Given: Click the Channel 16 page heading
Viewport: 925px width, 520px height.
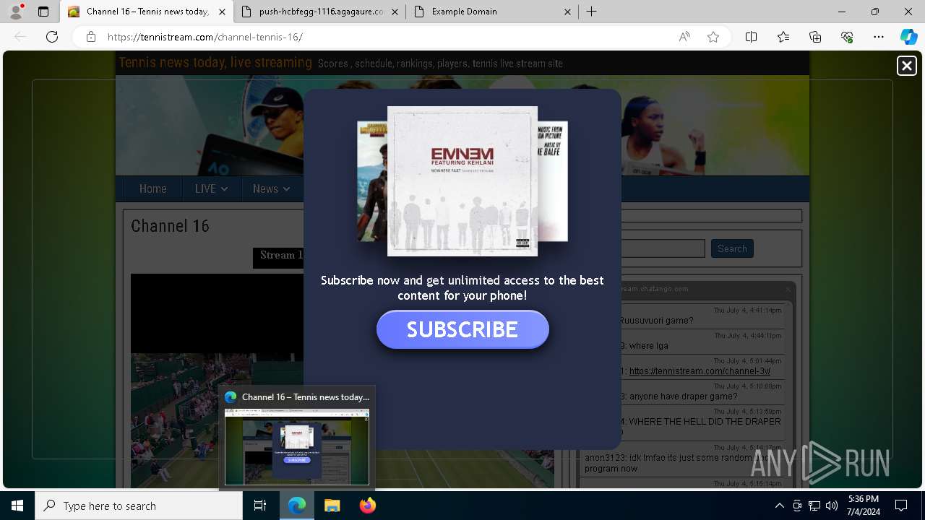Looking at the screenshot, I should pyautogui.click(x=170, y=226).
